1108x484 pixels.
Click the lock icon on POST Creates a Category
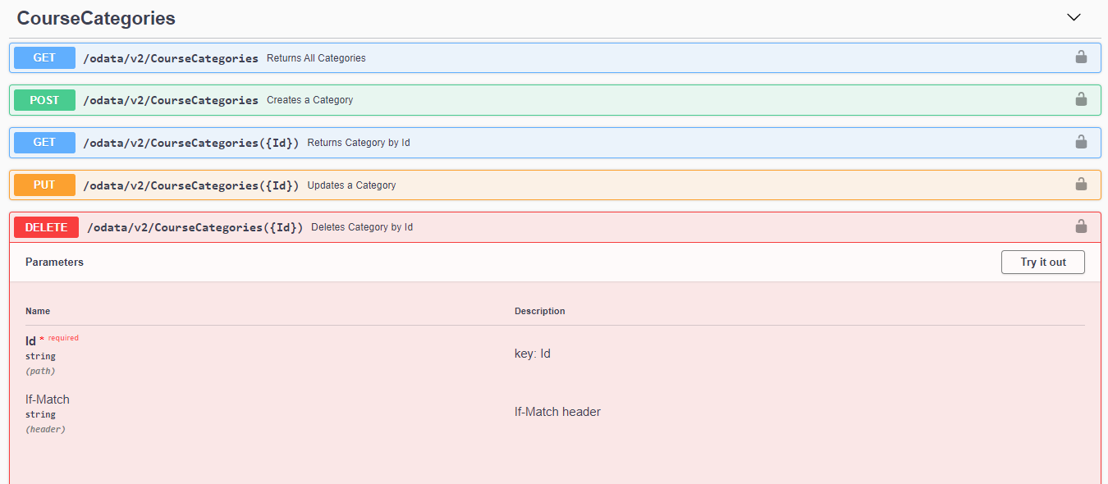[1081, 99]
